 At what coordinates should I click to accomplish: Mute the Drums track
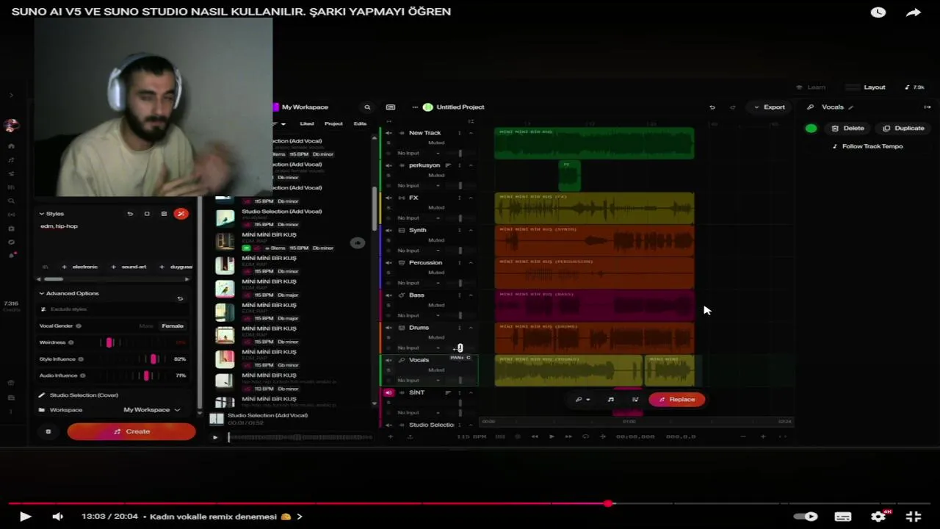[389, 328]
